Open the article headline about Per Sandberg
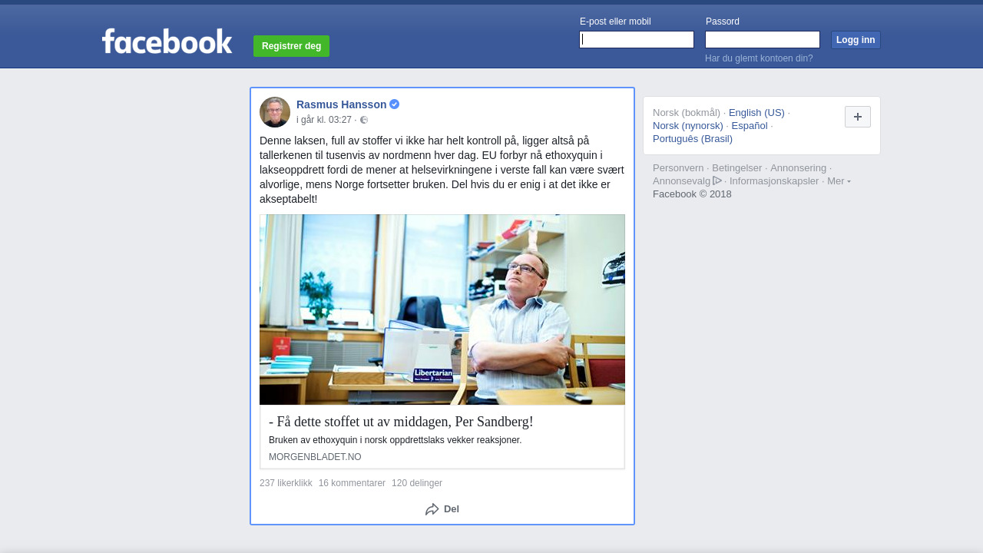Image resolution: width=983 pixels, height=553 pixels. click(x=401, y=422)
